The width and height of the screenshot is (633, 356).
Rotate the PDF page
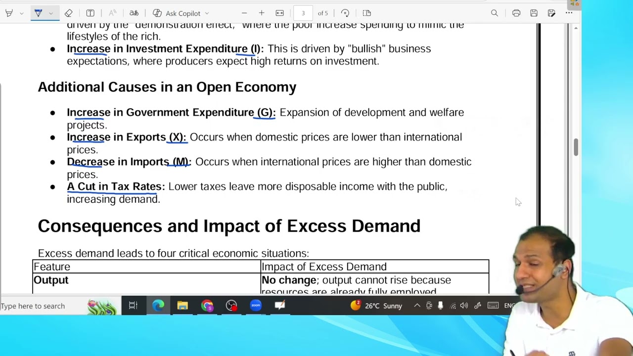click(x=345, y=13)
